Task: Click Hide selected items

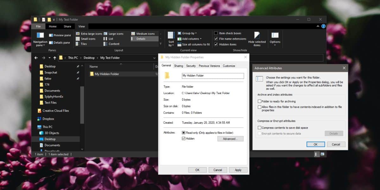Action: 257,39
